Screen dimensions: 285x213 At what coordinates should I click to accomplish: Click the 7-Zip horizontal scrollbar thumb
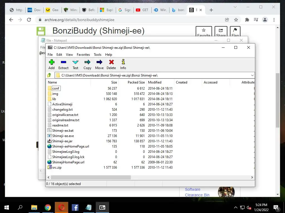click(91, 177)
